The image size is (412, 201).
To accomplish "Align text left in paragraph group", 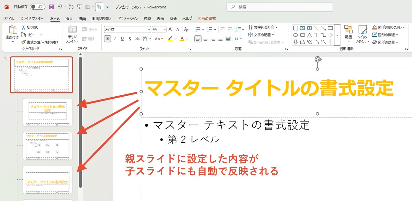I will click(x=198, y=39).
